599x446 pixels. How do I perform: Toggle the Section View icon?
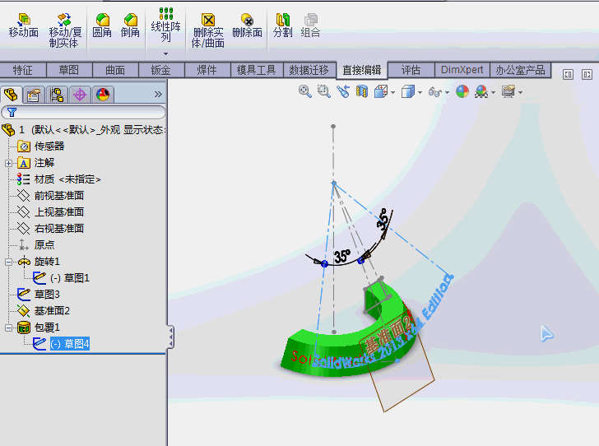(362, 91)
